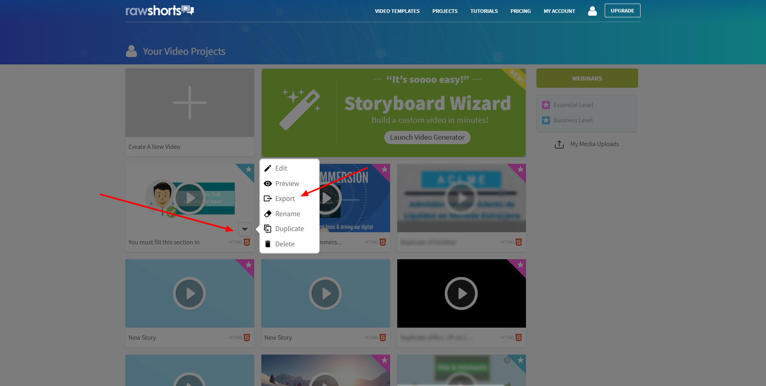Screen dimensions: 766x386
Task: Click star corner ribbon on first New Story card
Action: point(248,265)
